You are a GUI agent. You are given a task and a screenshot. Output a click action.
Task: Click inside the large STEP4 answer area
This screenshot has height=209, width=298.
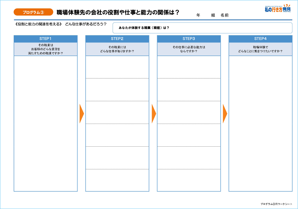point(260,124)
